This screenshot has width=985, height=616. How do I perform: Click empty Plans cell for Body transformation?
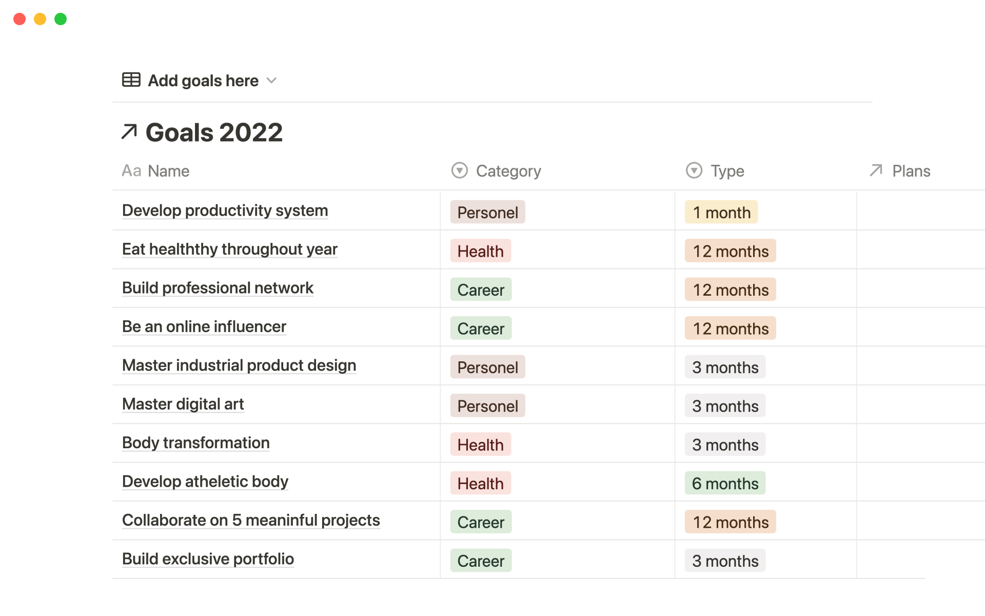coord(920,444)
